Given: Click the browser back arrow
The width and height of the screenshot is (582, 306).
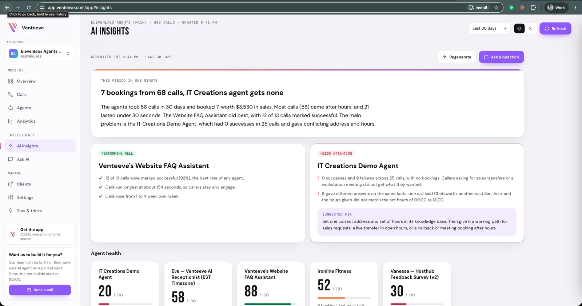Looking at the screenshot, I should click(x=7, y=7).
